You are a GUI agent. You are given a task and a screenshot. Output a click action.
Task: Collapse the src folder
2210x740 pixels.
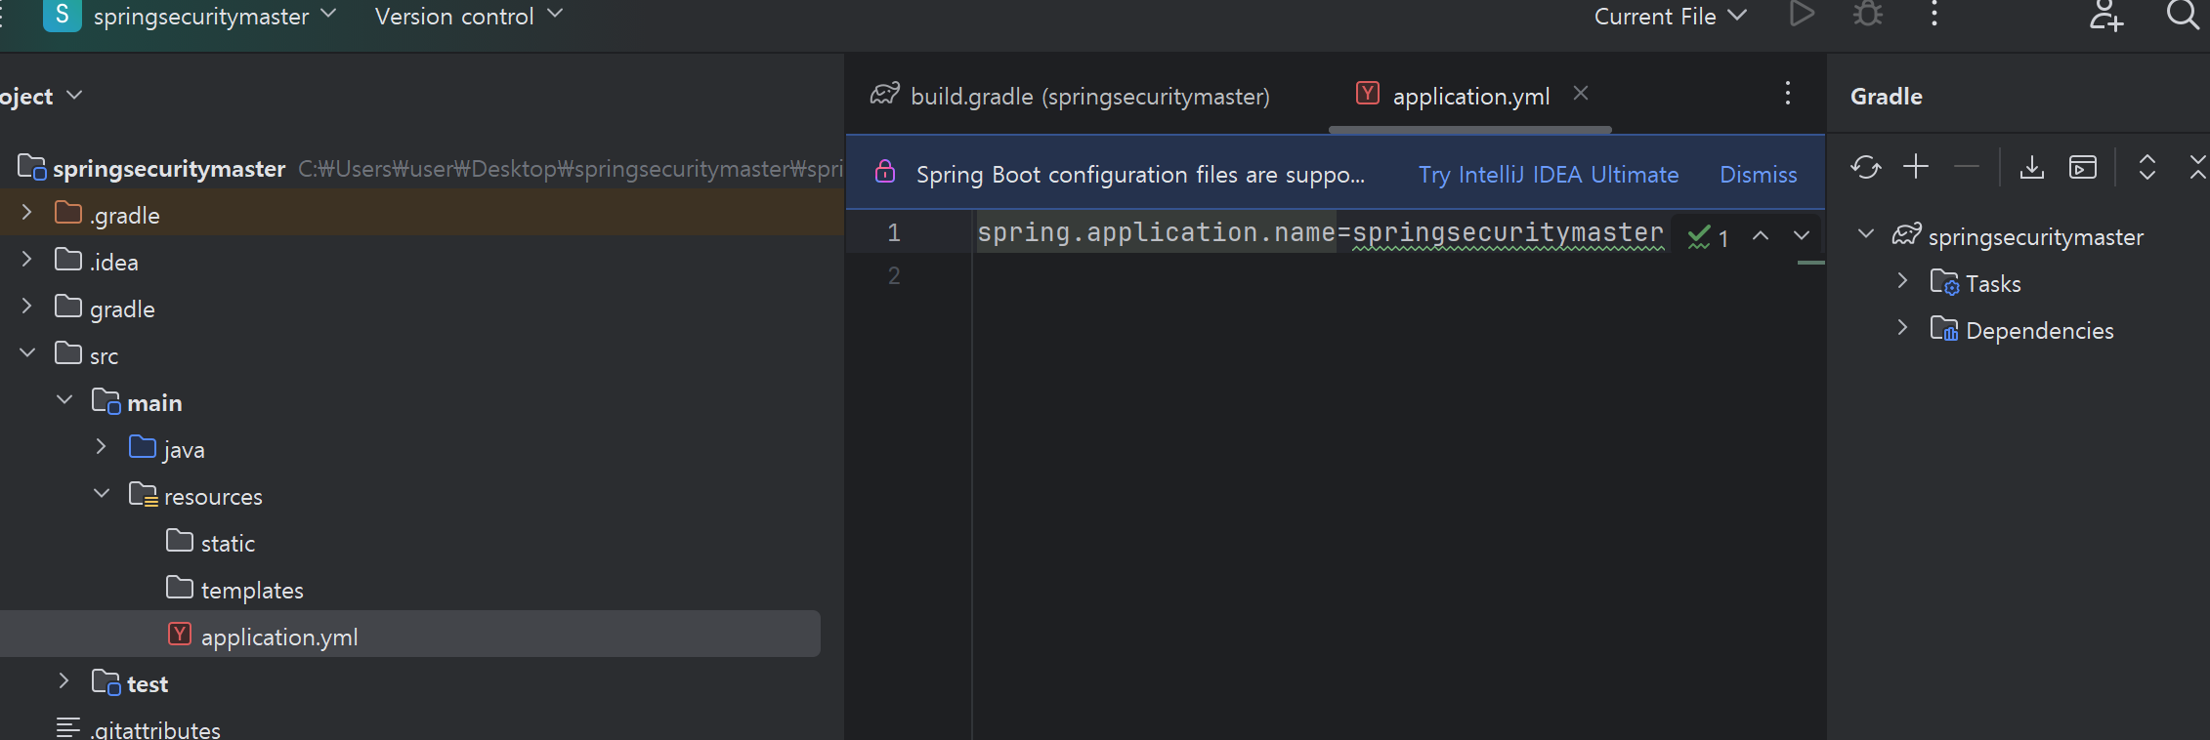(27, 352)
